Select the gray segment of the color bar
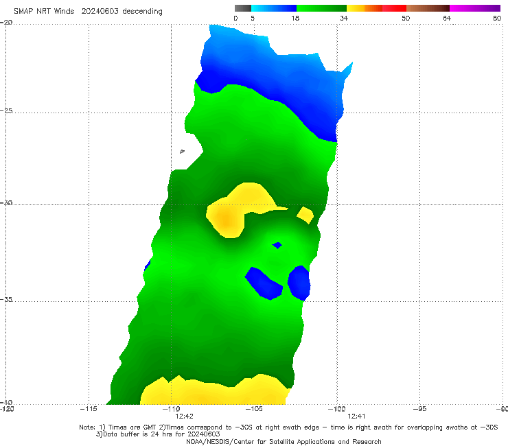 click(x=243, y=8)
